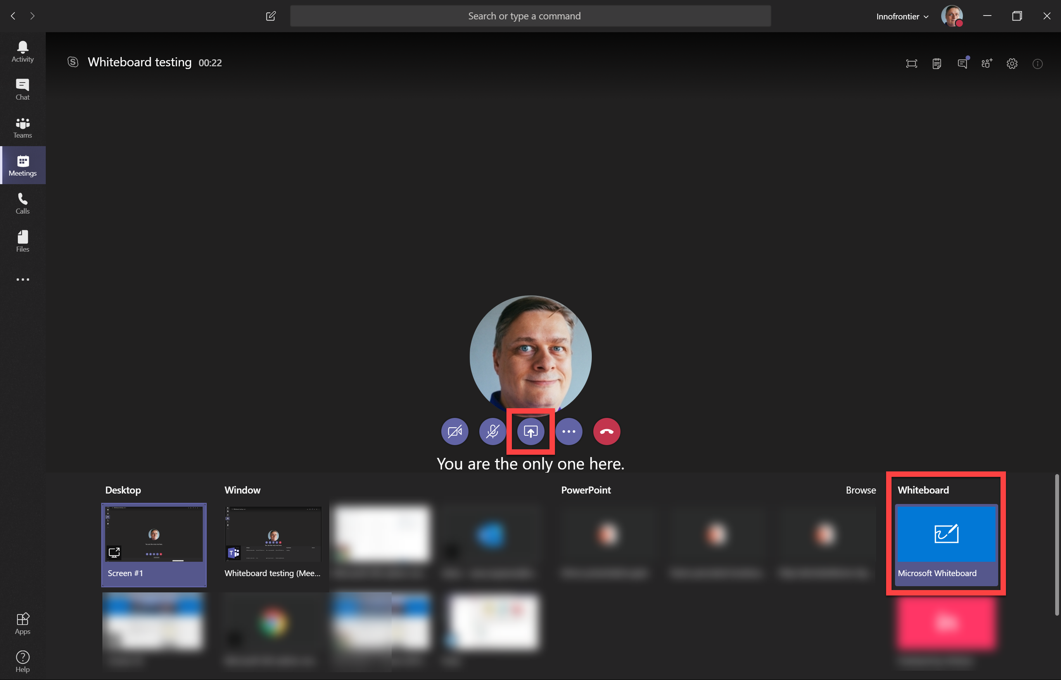The width and height of the screenshot is (1061, 680).
Task: Show meeting notes icon
Action: [x=937, y=64]
